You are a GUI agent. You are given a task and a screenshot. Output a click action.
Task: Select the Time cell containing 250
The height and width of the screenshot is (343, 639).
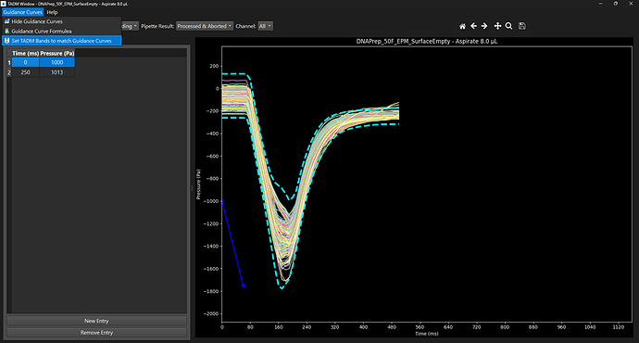(x=25, y=72)
